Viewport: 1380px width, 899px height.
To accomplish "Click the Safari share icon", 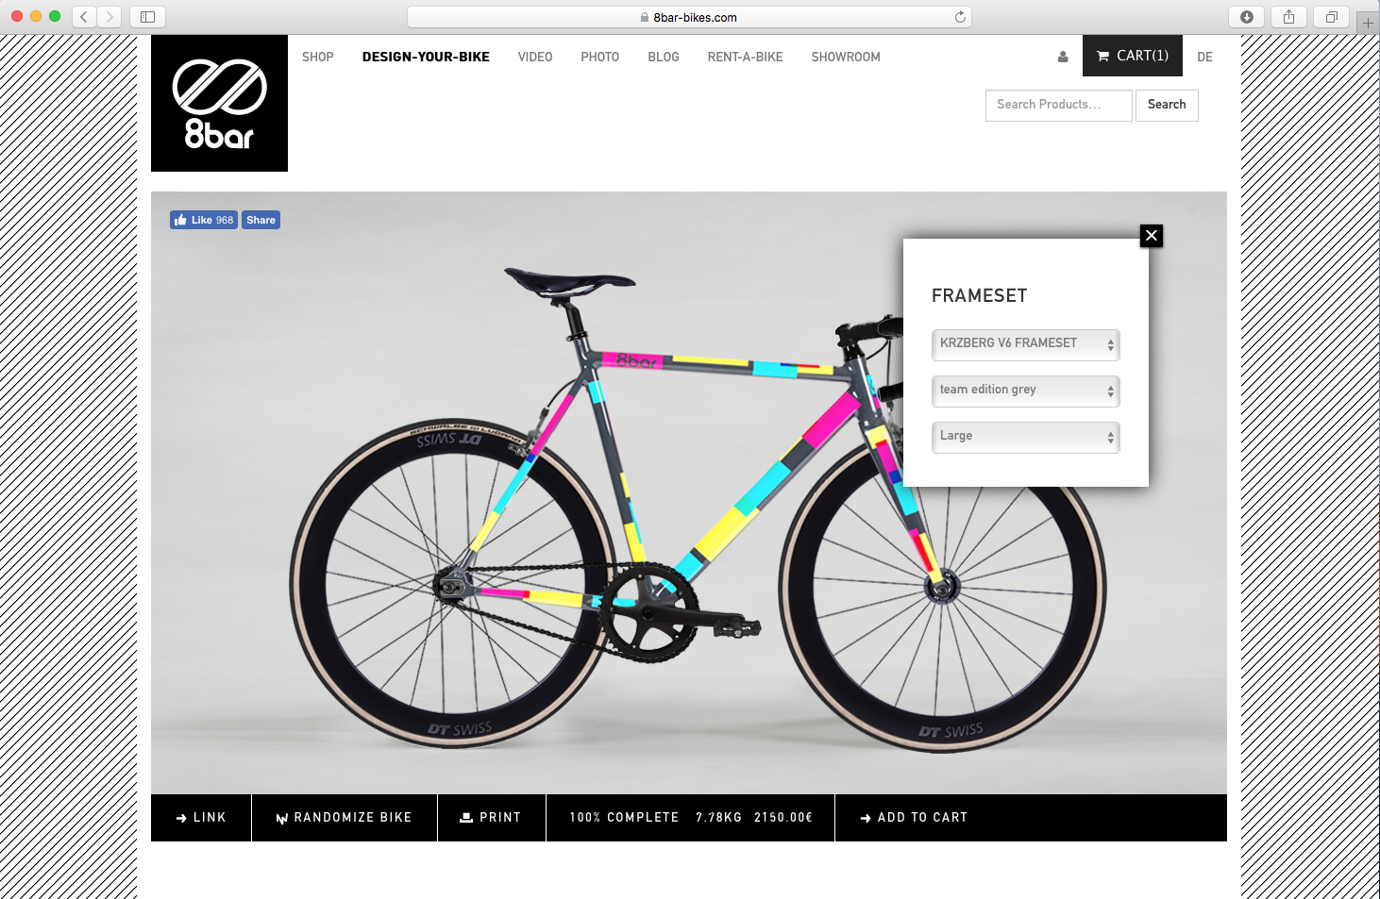I will [1288, 17].
